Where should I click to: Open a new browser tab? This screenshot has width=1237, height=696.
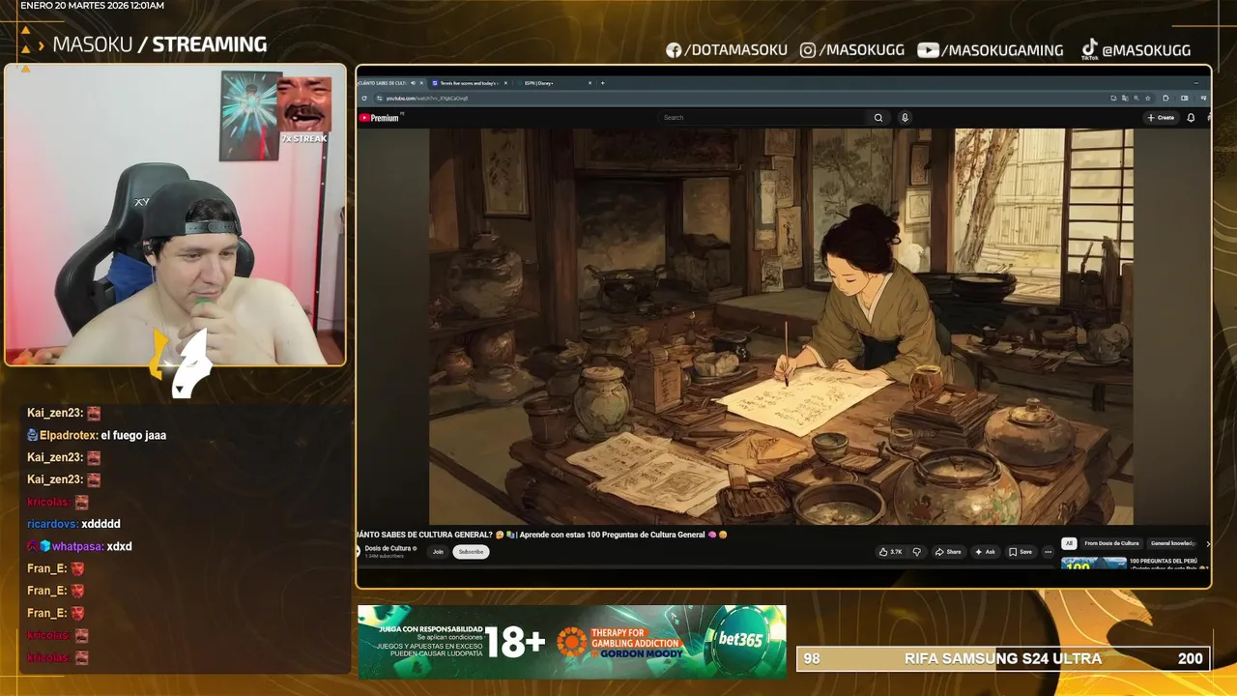[x=602, y=83]
